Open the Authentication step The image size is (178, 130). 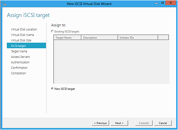click(20, 62)
